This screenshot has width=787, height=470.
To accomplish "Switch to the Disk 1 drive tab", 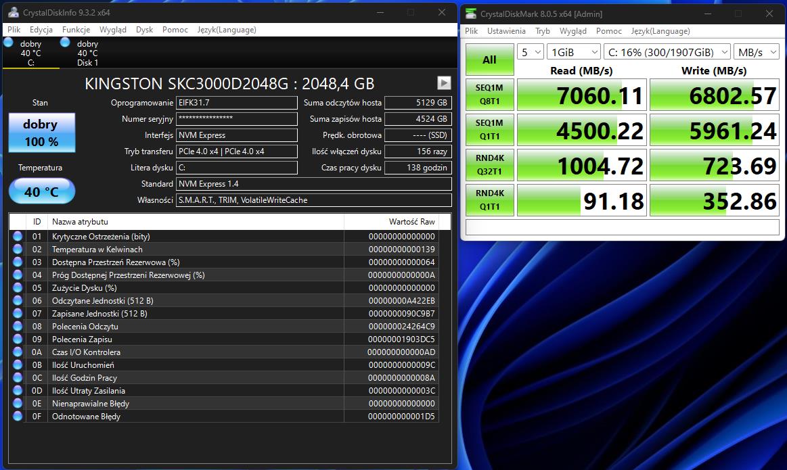I will [x=87, y=53].
